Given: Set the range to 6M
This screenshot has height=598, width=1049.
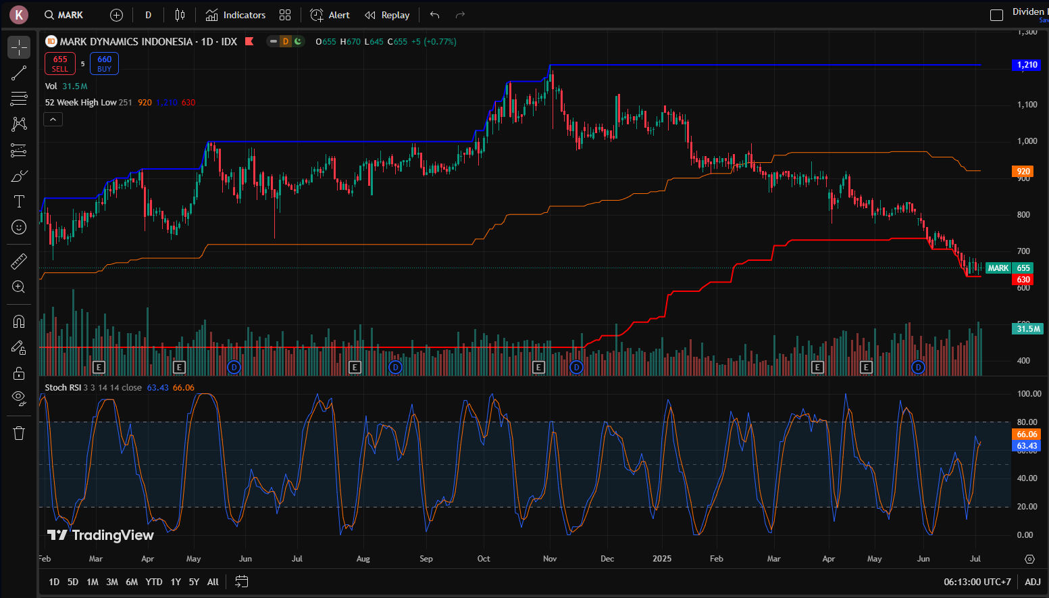Looking at the screenshot, I should [x=132, y=582].
